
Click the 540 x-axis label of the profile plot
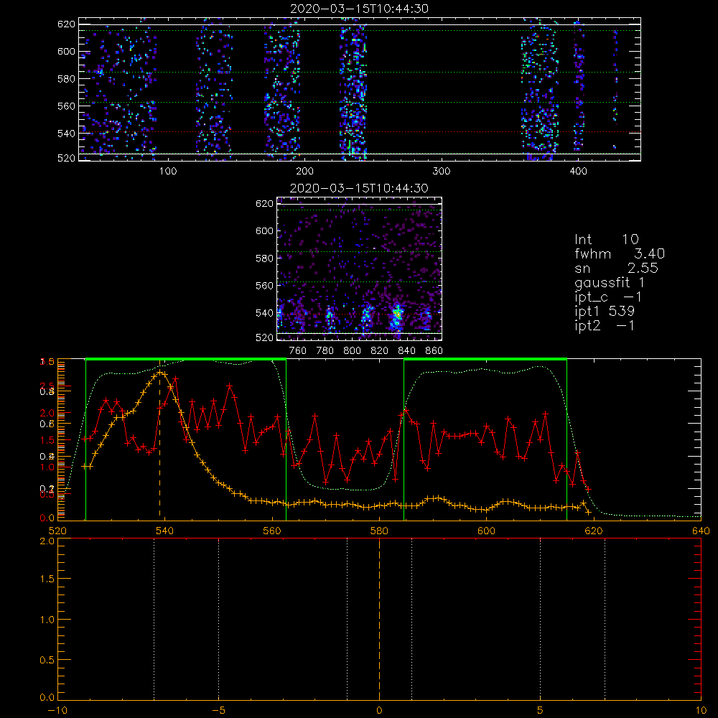[165, 531]
